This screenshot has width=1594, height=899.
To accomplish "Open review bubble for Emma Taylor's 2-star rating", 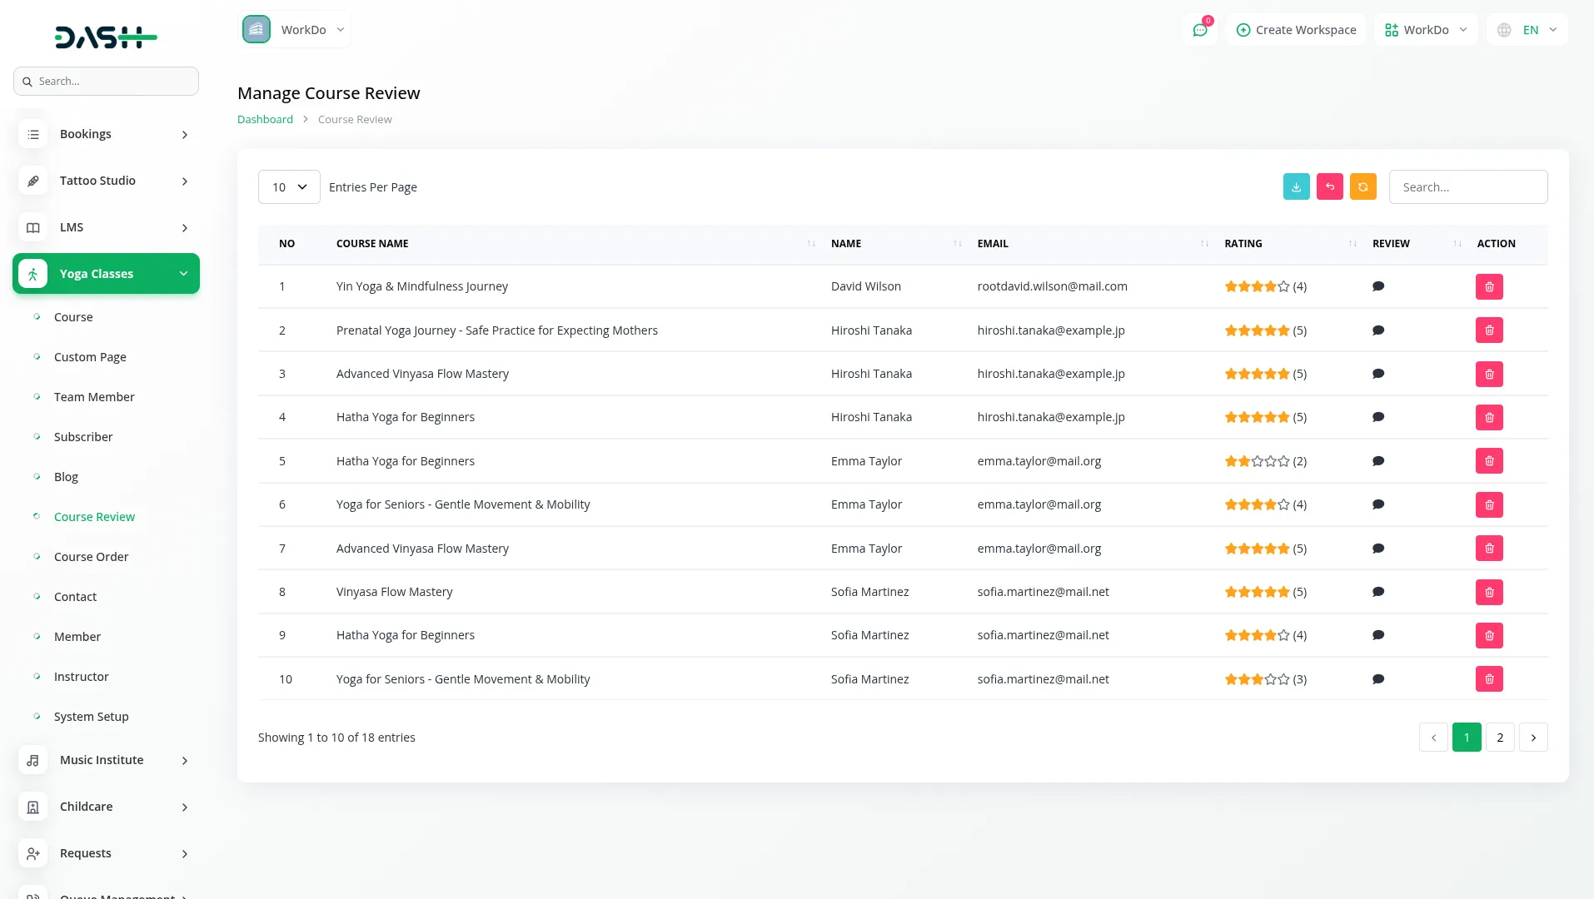I will point(1377,461).
